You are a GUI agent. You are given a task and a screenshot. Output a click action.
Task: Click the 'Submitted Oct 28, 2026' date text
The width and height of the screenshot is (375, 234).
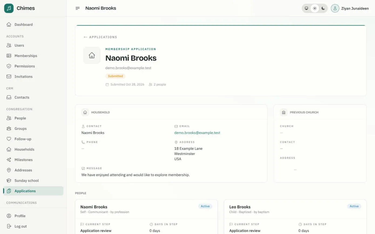point(127,84)
